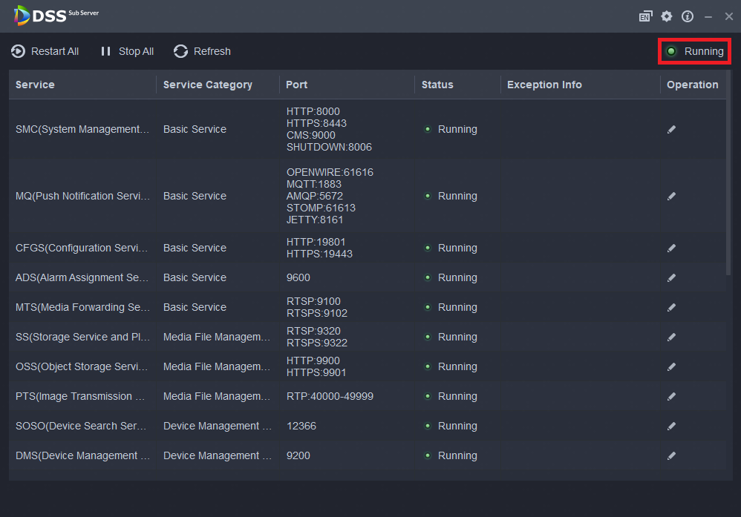Screen dimensions: 741x517
Task: Show the about information icon
Action: point(688,16)
